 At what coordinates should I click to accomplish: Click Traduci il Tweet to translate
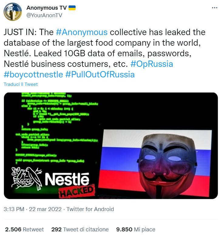point(21,84)
